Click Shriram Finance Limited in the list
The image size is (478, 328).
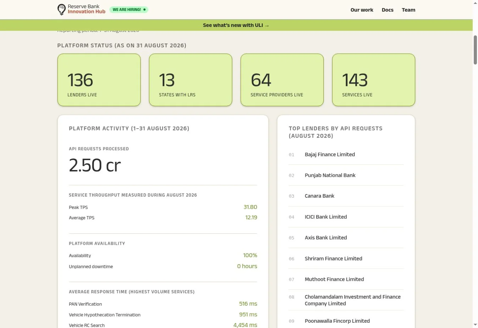click(x=333, y=259)
